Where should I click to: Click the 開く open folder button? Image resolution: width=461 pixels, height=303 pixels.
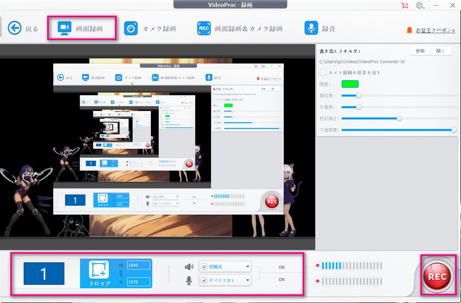[441, 51]
